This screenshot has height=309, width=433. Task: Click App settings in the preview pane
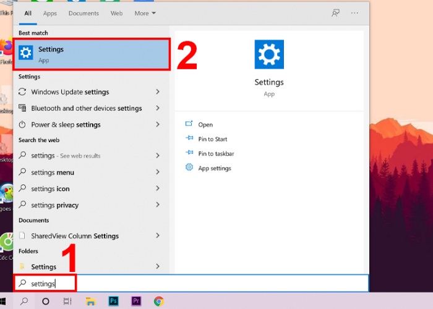214,168
